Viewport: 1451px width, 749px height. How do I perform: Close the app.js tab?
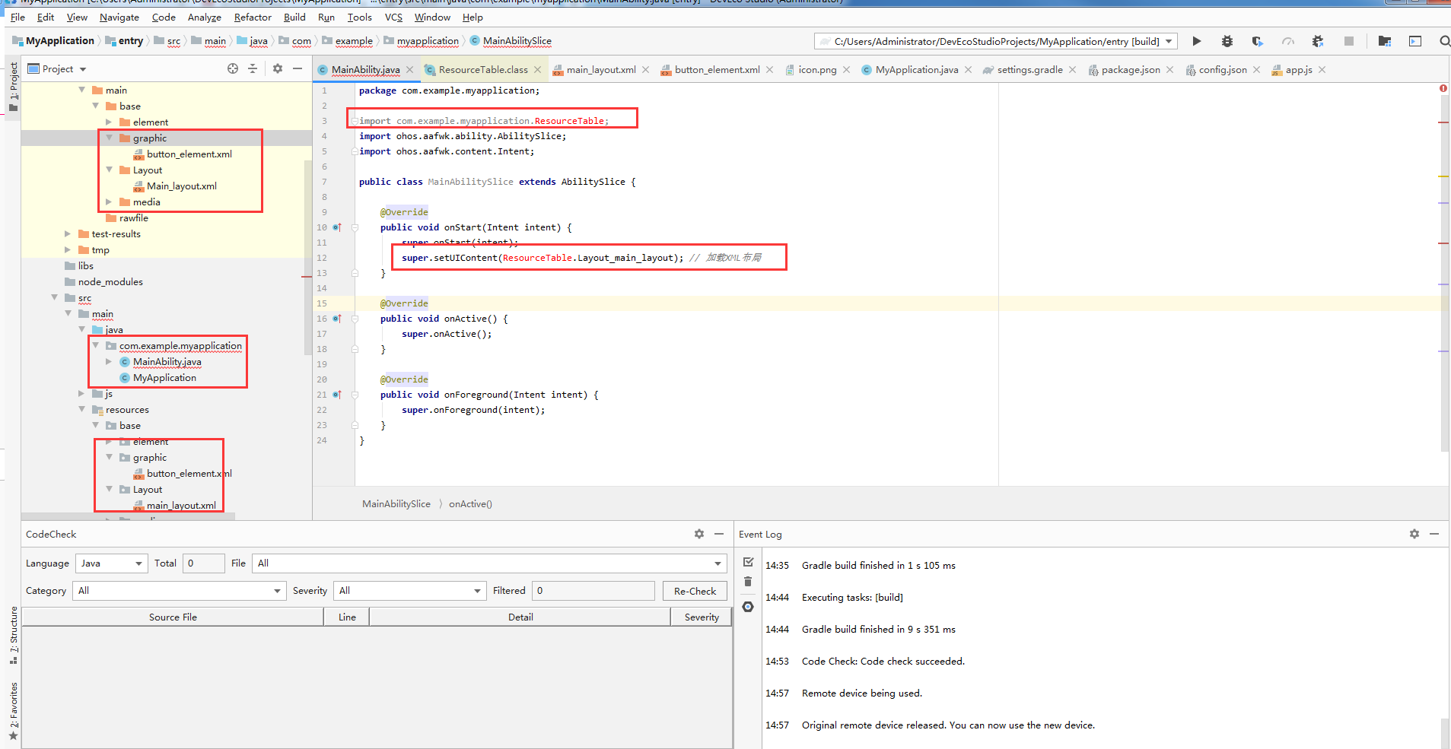[x=1322, y=69]
